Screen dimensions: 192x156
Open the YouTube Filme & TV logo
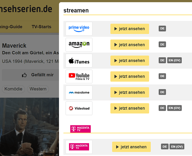click(79, 77)
